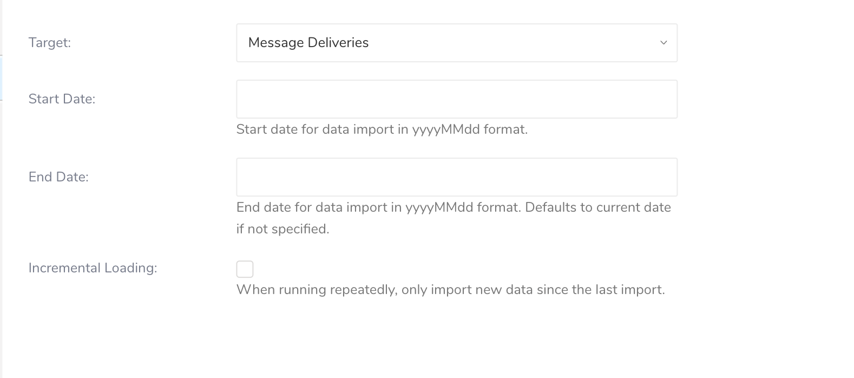Enable the Incremental Loading checkbox
The height and width of the screenshot is (378, 854).
(x=245, y=269)
